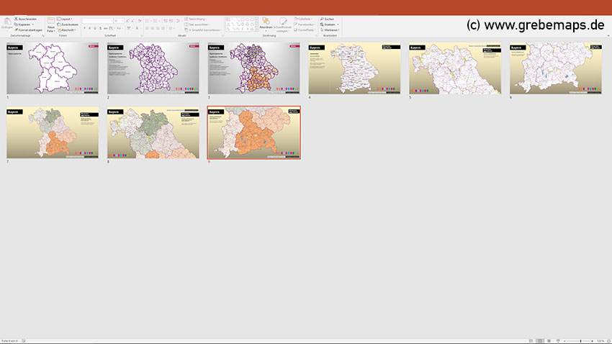Click the Neue Folie icon

pyautogui.click(x=51, y=22)
